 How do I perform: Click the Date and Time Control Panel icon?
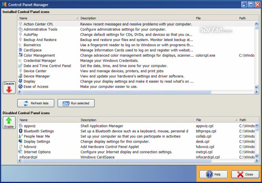coord(21,66)
